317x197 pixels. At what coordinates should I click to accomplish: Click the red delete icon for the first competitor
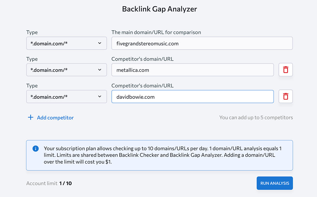point(285,70)
